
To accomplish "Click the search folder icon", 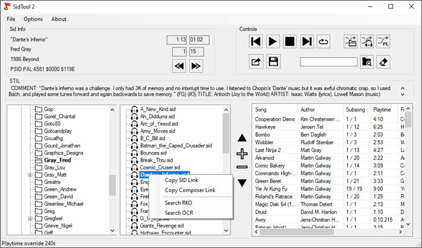I will pos(367,62).
